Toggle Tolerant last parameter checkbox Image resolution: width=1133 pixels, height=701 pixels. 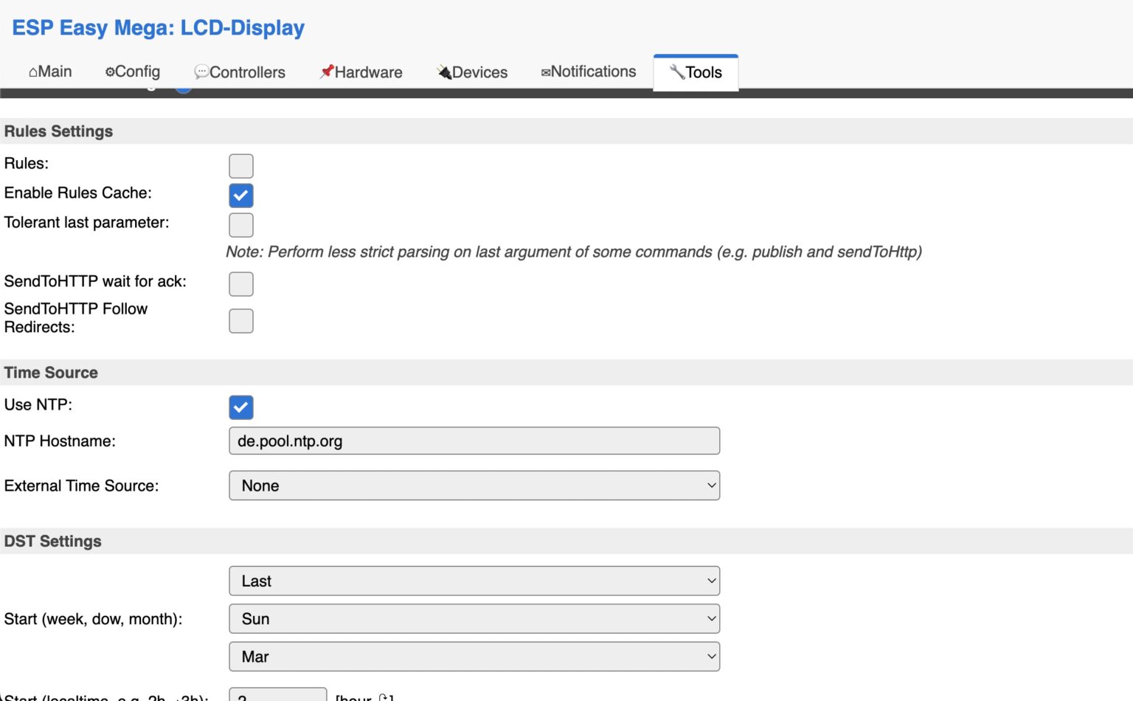241,225
